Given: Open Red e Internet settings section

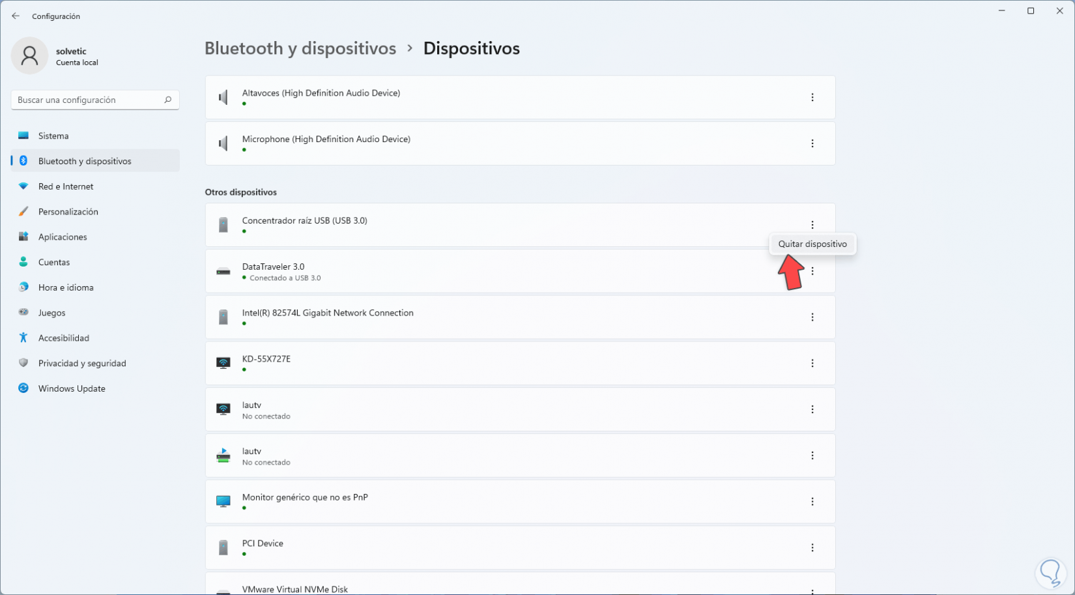Looking at the screenshot, I should [x=66, y=186].
